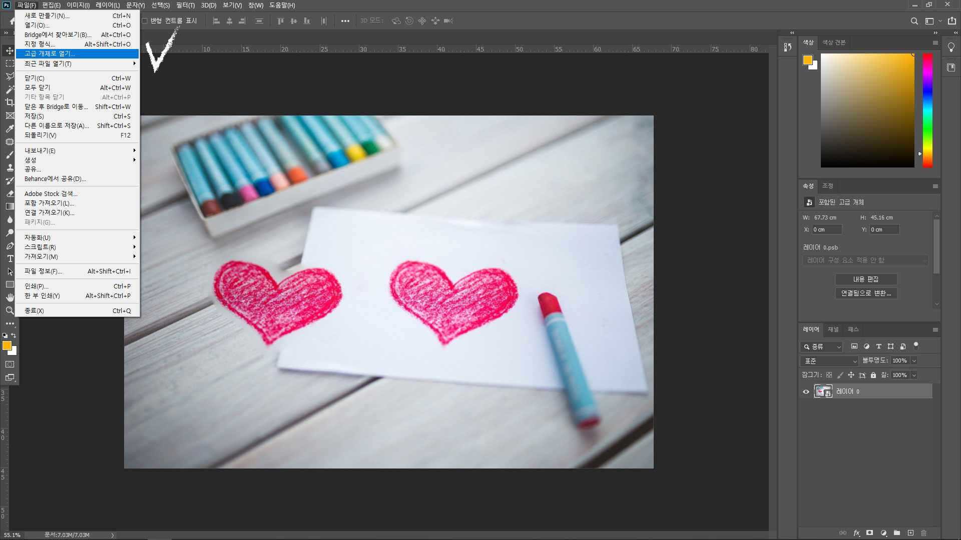Expand the 내보내기(E) submenu
Viewport: 961px width, 540px height.
point(77,150)
